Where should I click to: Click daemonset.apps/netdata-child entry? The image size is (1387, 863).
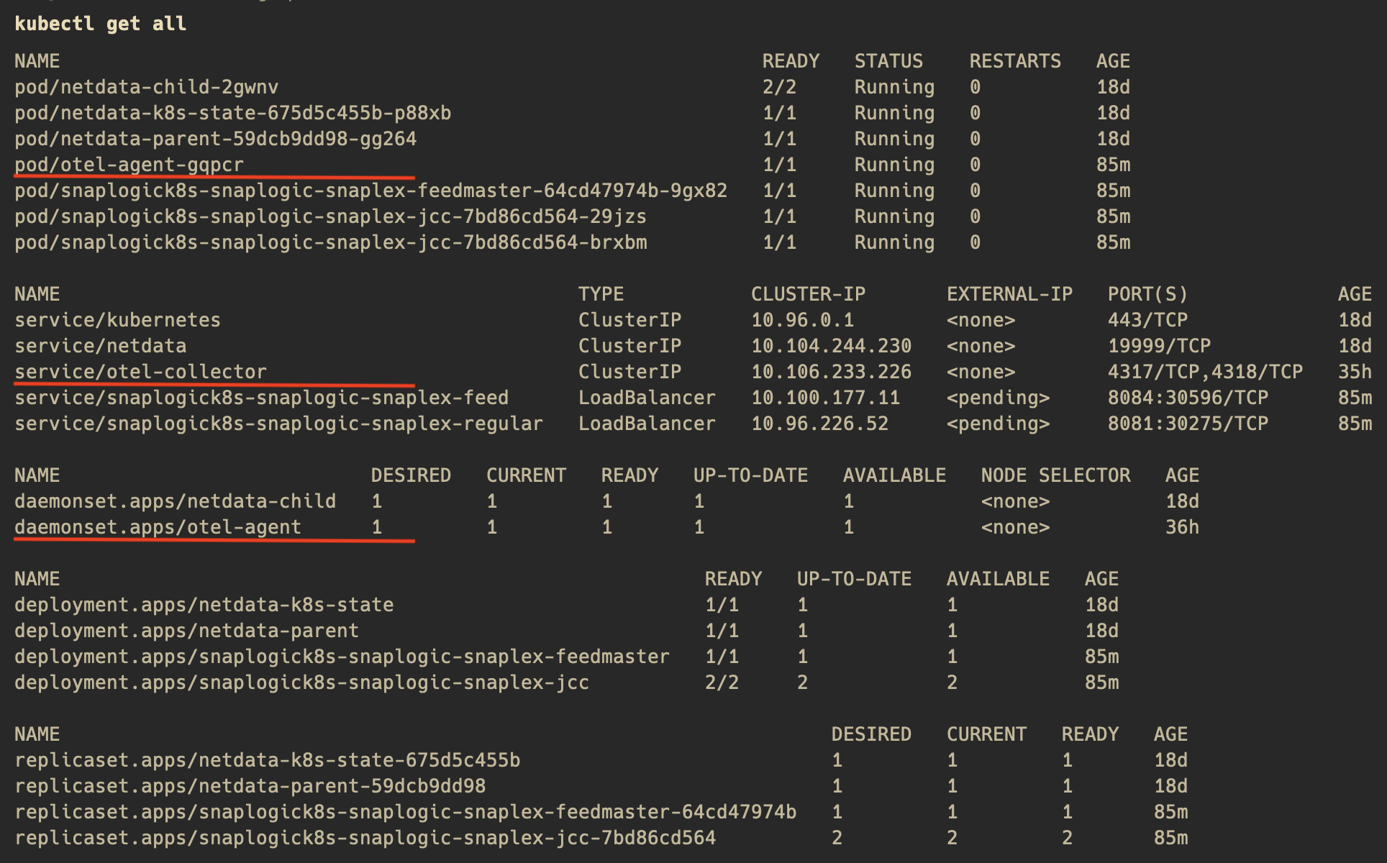click(x=176, y=501)
